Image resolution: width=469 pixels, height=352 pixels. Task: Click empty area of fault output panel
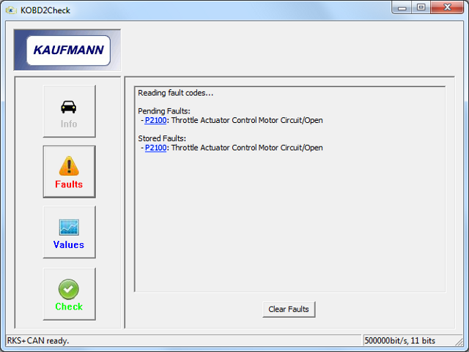point(289,227)
